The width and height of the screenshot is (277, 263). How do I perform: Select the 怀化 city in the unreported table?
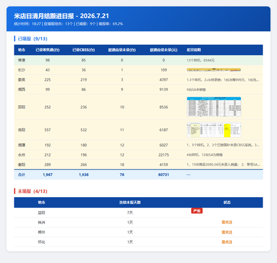click(x=42, y=242)
